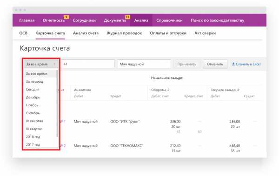
Task: Open Поиск по законодательству
Action: [x=218, y=20]
